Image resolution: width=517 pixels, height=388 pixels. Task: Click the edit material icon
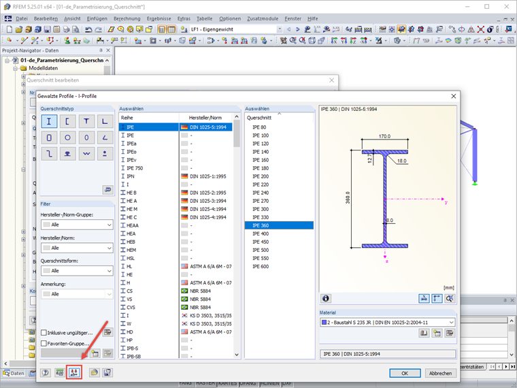(450, 333)
